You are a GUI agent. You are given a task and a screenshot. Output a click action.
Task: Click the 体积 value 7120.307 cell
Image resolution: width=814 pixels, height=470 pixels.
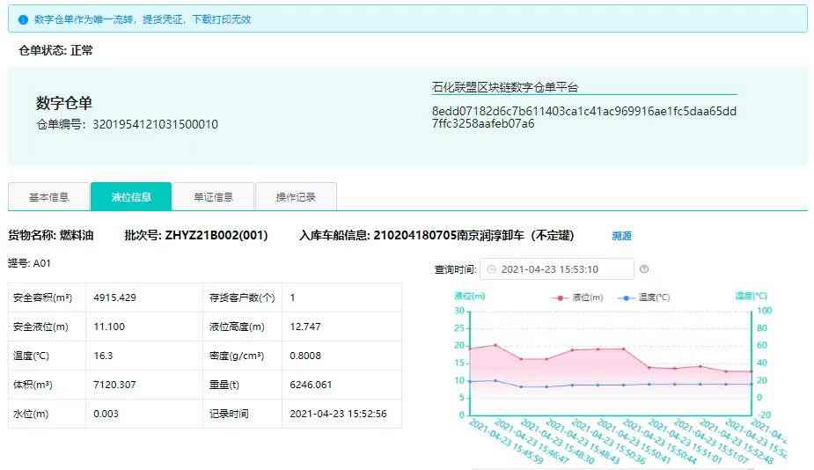[141, 385]
